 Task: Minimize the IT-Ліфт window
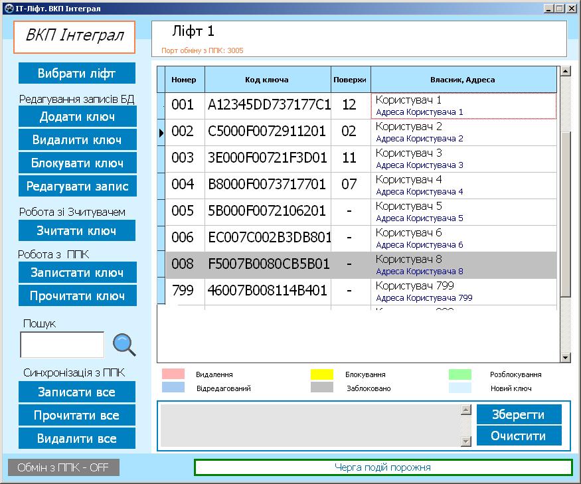coord(548,8)
